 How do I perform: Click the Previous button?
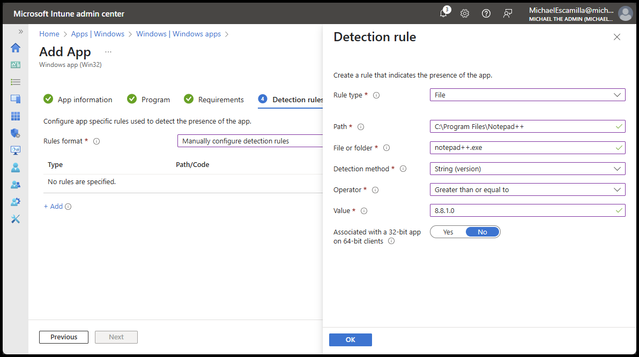point(63,337)
